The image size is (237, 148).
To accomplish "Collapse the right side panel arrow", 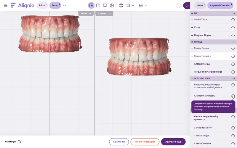I will (x=187, y=6).
